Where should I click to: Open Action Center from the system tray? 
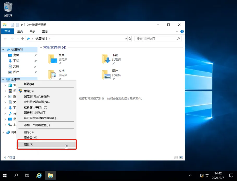tap(231, 175)
